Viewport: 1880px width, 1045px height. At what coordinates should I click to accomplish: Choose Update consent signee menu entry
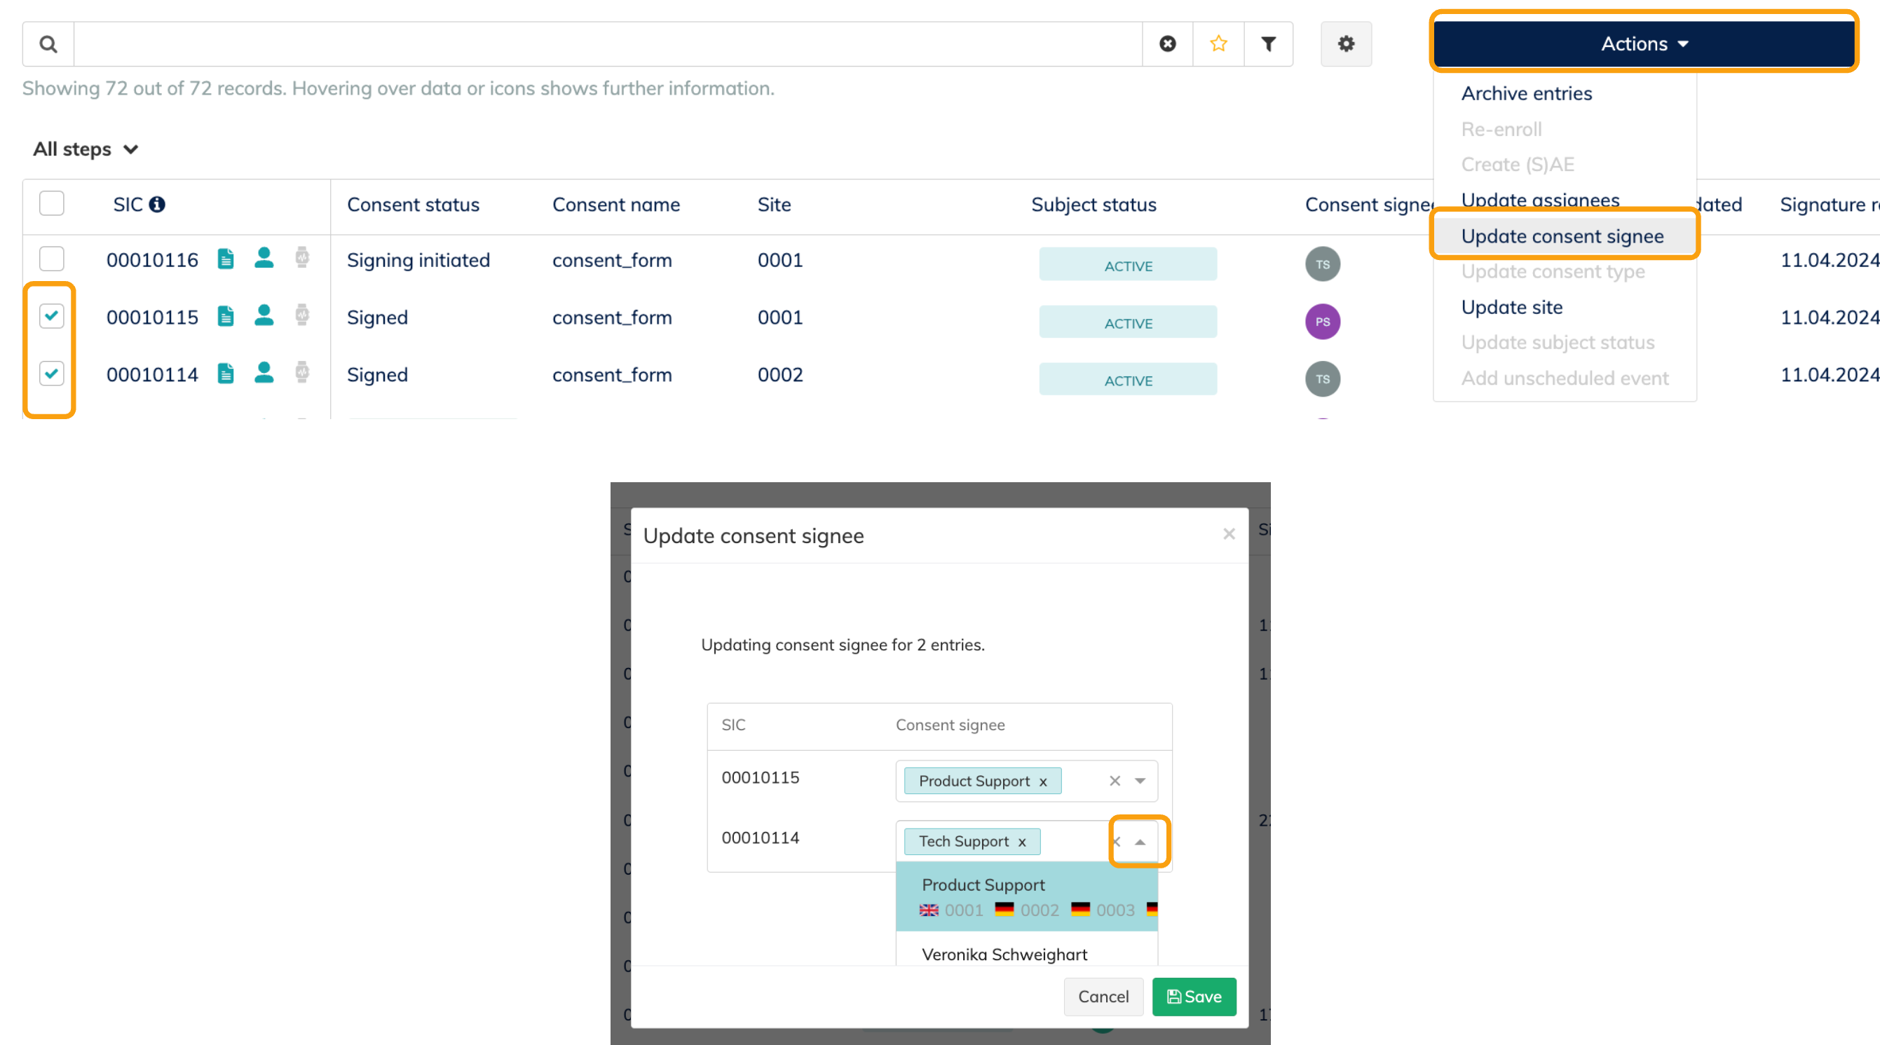coord(1562,236)
